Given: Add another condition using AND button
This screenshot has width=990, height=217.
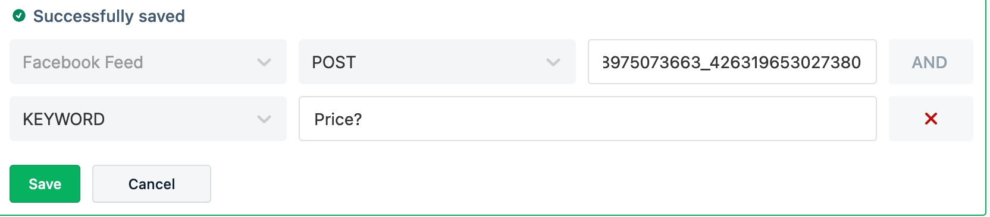Looking at the screenshot, I should pos(931,62).
